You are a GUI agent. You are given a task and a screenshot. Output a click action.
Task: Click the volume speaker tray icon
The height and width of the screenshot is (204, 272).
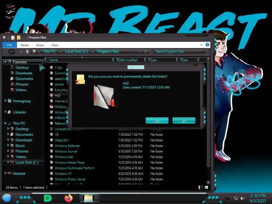click(243, 198)
